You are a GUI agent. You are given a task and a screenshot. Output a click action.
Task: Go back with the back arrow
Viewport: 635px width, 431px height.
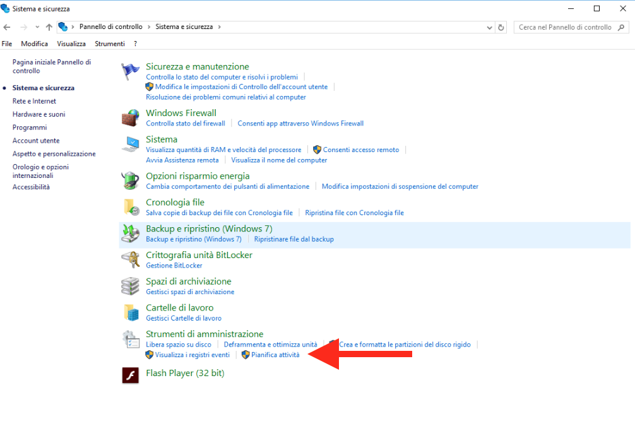(7, 27)
